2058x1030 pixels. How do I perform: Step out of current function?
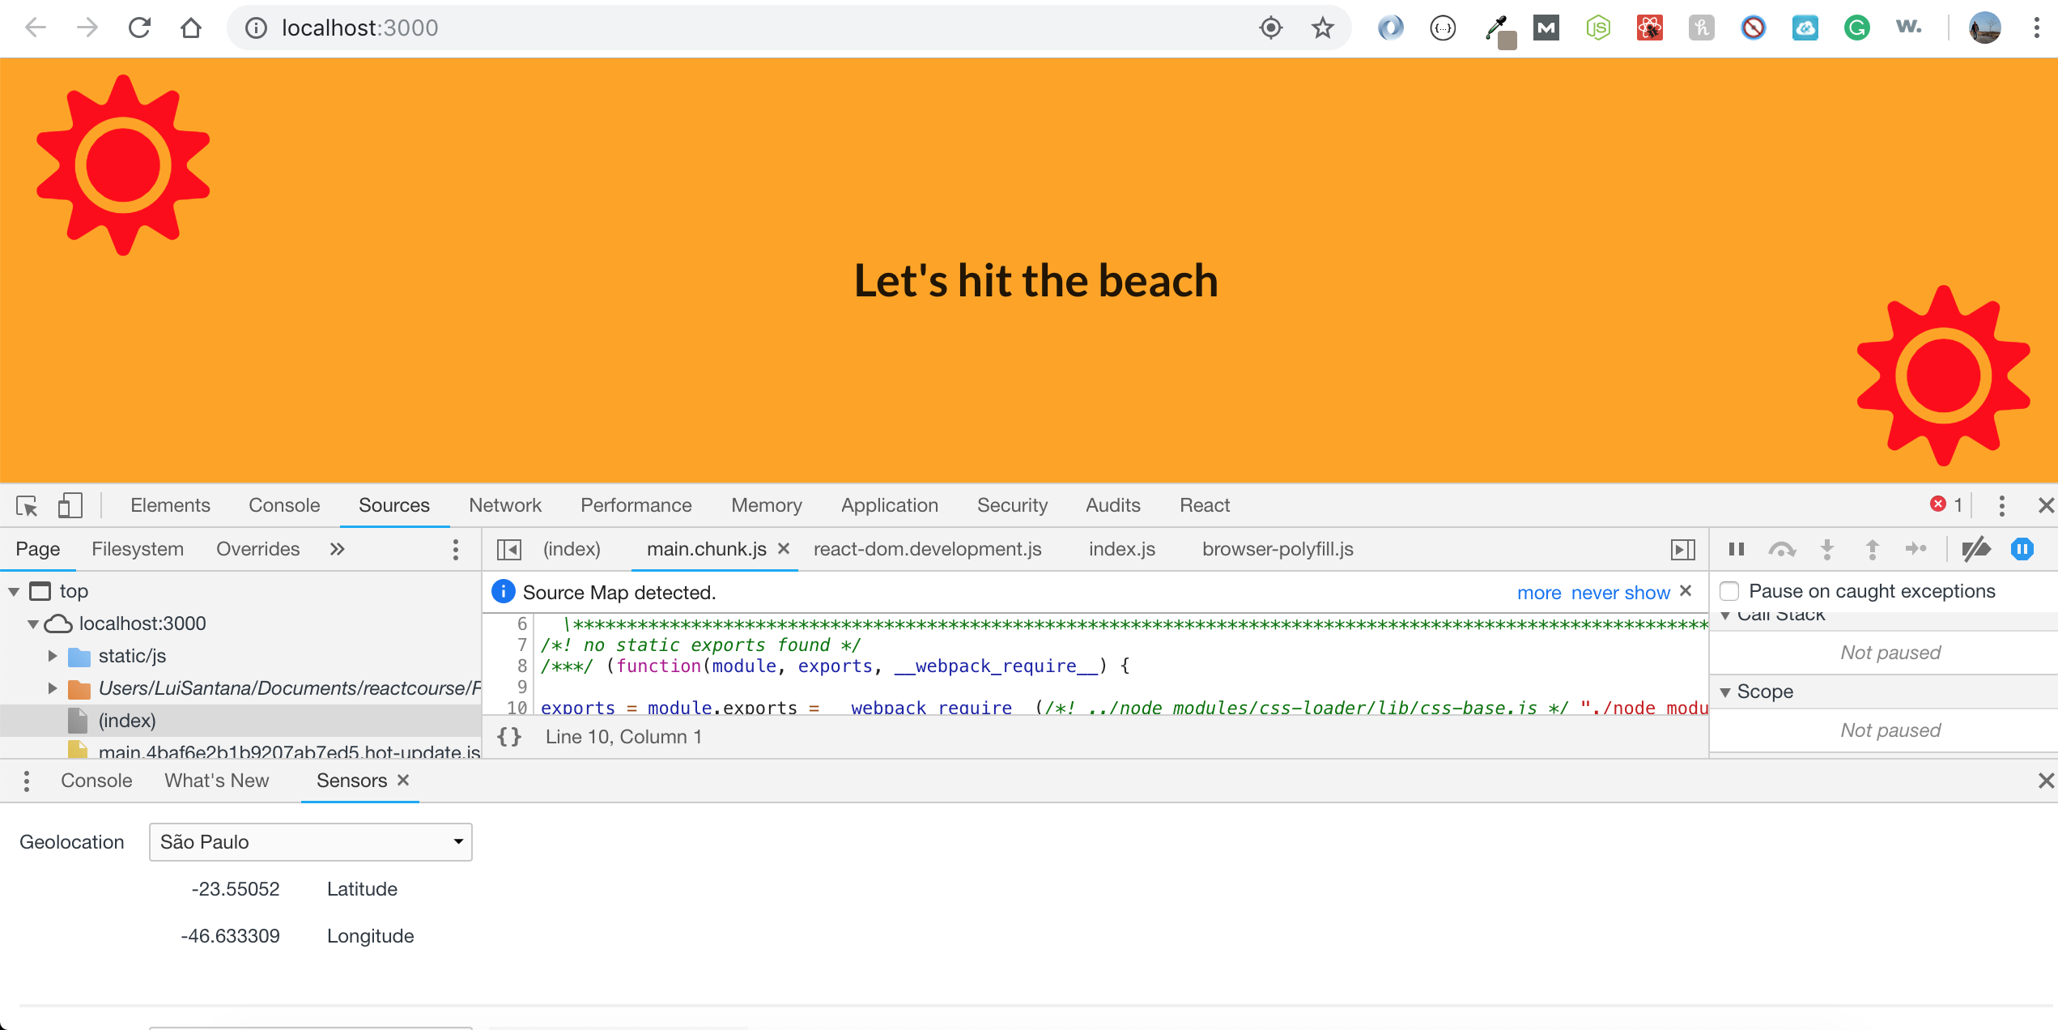click(1872, 549)
